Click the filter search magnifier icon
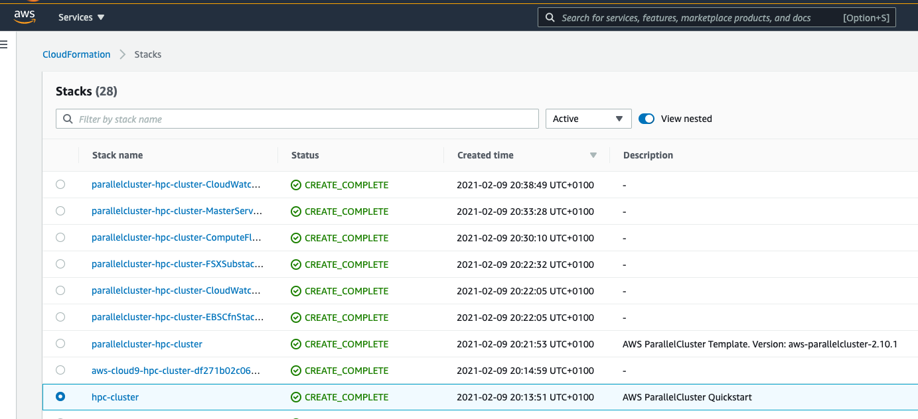The height and width of the screenshot is (419, 918). [x=68, y=119]
